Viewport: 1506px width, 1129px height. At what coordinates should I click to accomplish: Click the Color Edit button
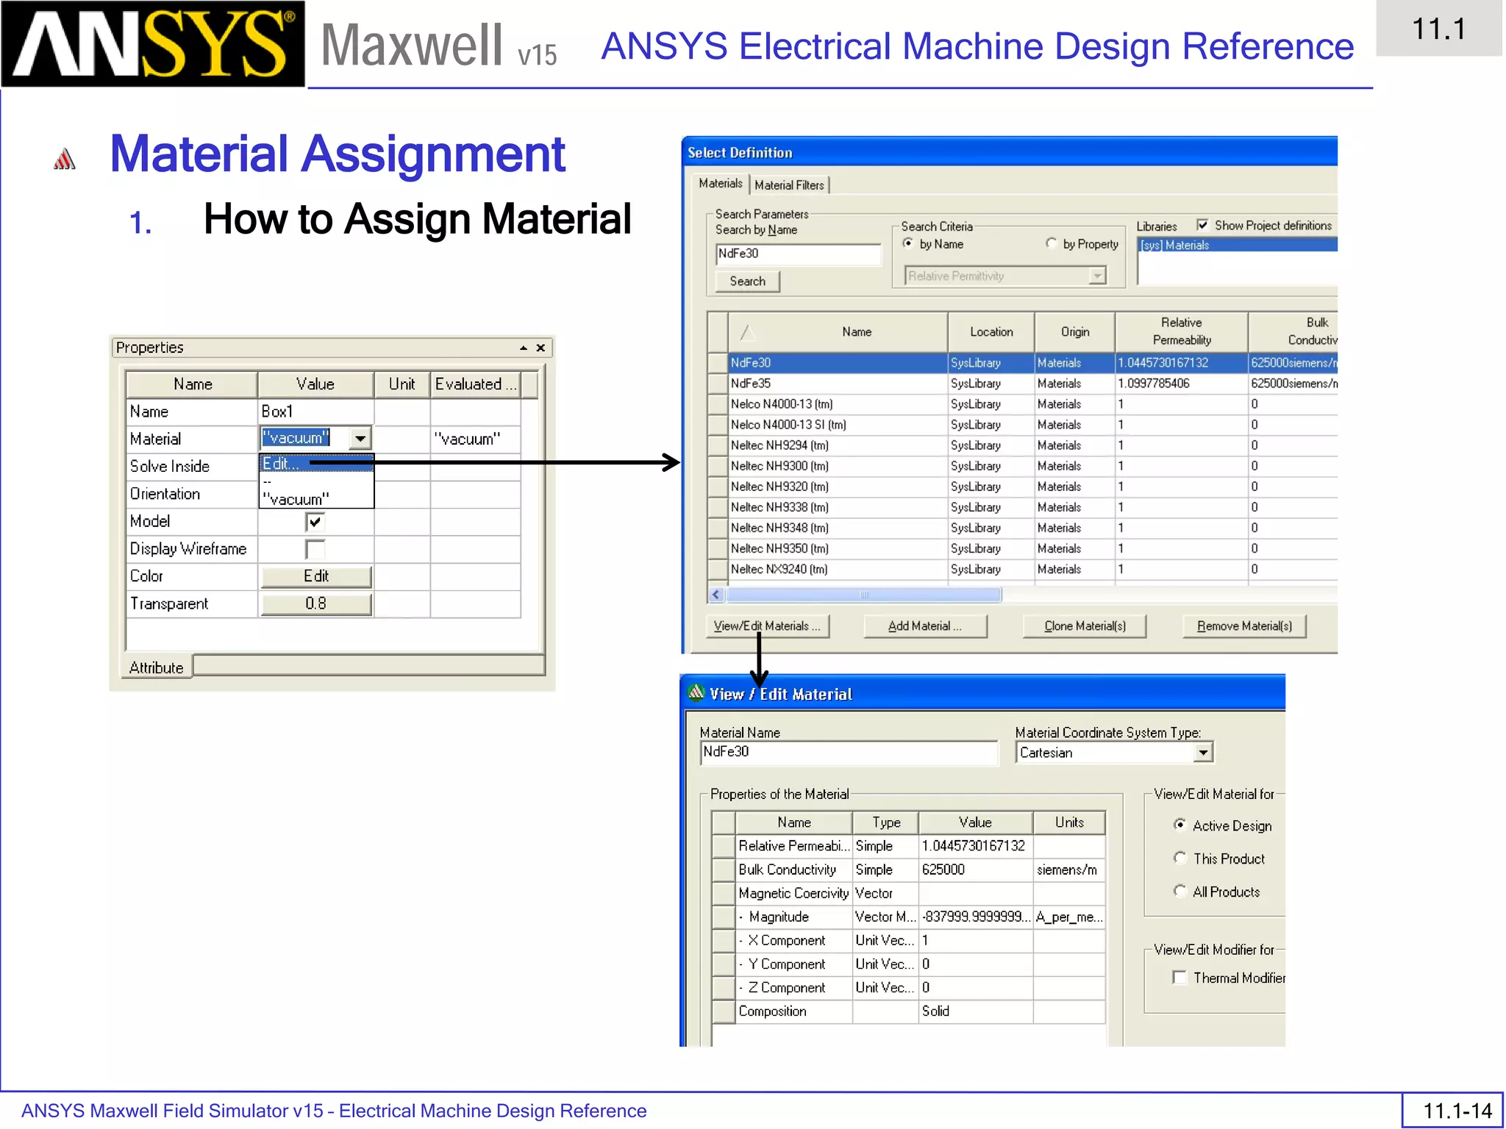[x=316, y=576]
